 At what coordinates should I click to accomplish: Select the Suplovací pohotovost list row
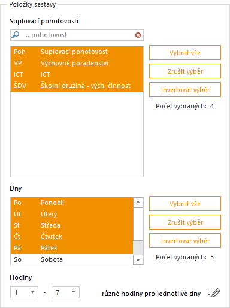tap(77, 52)
